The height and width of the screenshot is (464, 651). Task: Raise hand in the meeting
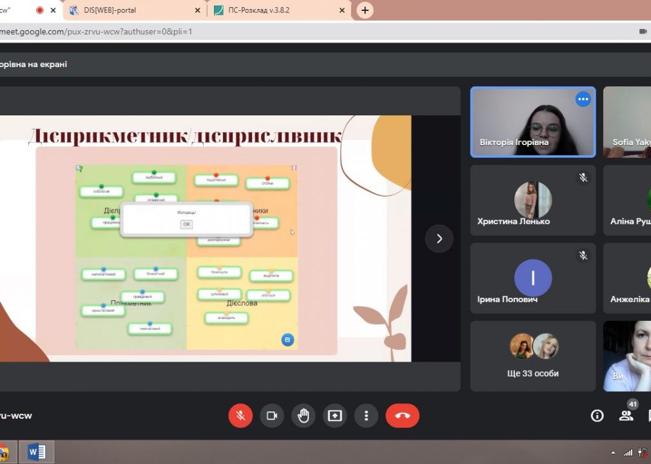(304, 416)
